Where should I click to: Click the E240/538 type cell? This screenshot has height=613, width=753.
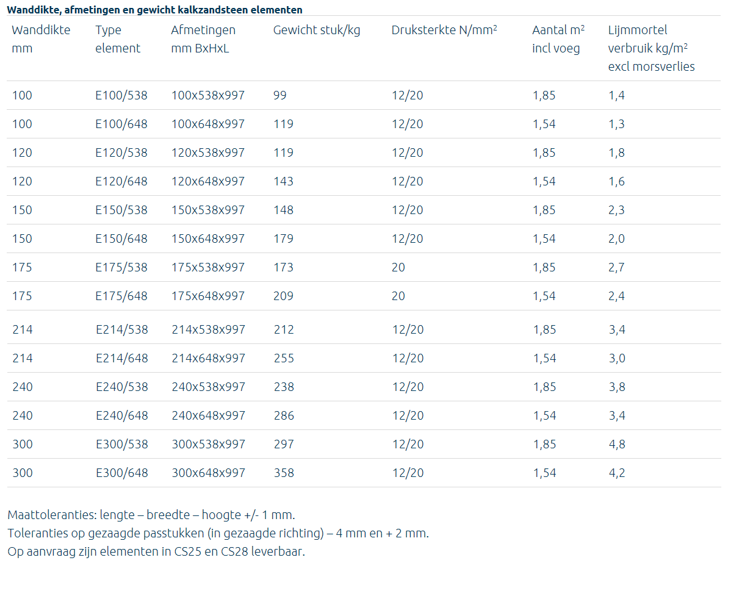tap(121, 387)
